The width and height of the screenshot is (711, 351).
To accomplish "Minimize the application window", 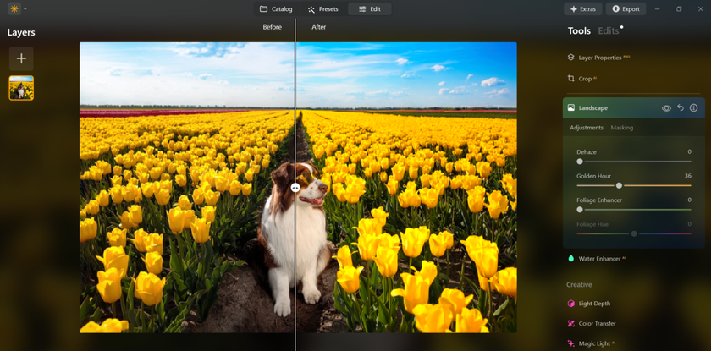I will [x=658, y=9].
